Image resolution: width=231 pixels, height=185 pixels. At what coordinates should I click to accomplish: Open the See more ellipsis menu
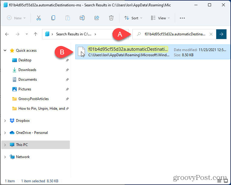click(x=182, y=18)
